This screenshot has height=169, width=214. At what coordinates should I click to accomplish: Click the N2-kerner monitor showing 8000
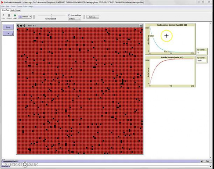tap(202, 59)
